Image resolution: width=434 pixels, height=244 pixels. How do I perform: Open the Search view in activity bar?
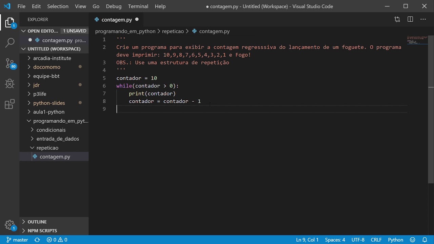(9, 43)
